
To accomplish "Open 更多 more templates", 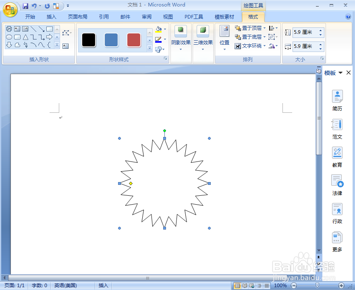I will point(337,242).
